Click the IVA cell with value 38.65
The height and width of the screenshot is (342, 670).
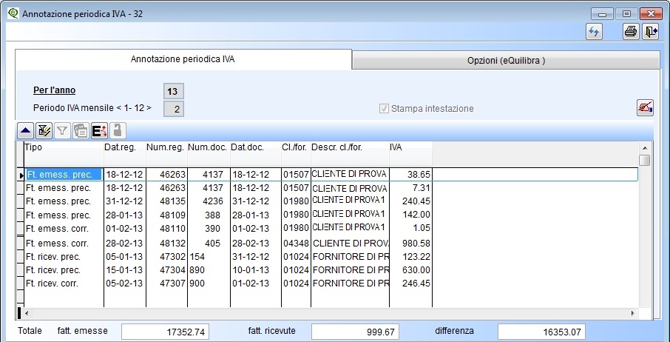click(410, 175)
